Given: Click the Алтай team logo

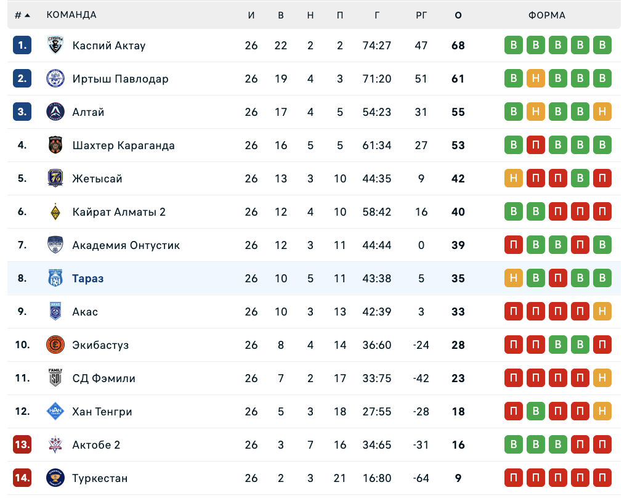Looking at the screenshot, I should (x=55, y=112).
